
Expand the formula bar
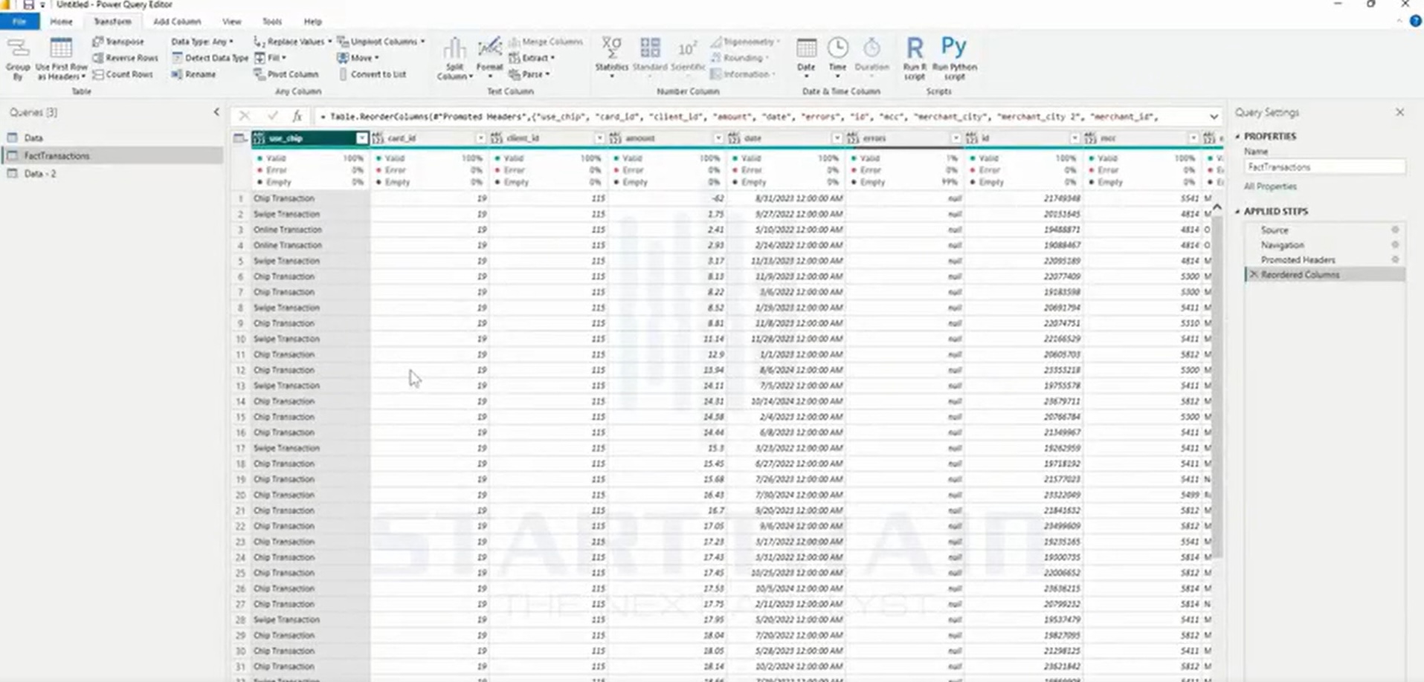coord(1214,117)
